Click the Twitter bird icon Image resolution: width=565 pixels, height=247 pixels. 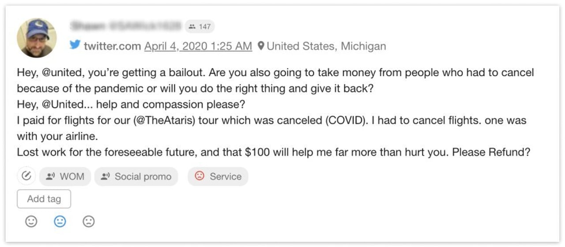pyautogui.click(x=75, y=45)
